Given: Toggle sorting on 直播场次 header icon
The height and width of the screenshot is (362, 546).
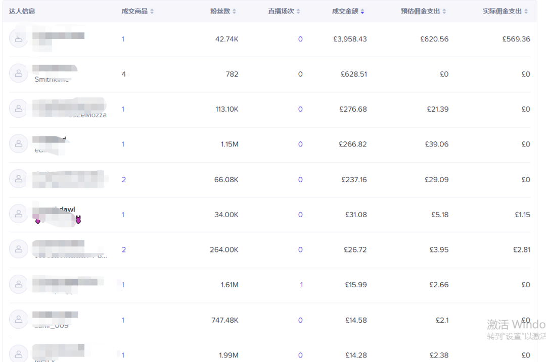Looking at the screenshot, I should coord(298,11).
